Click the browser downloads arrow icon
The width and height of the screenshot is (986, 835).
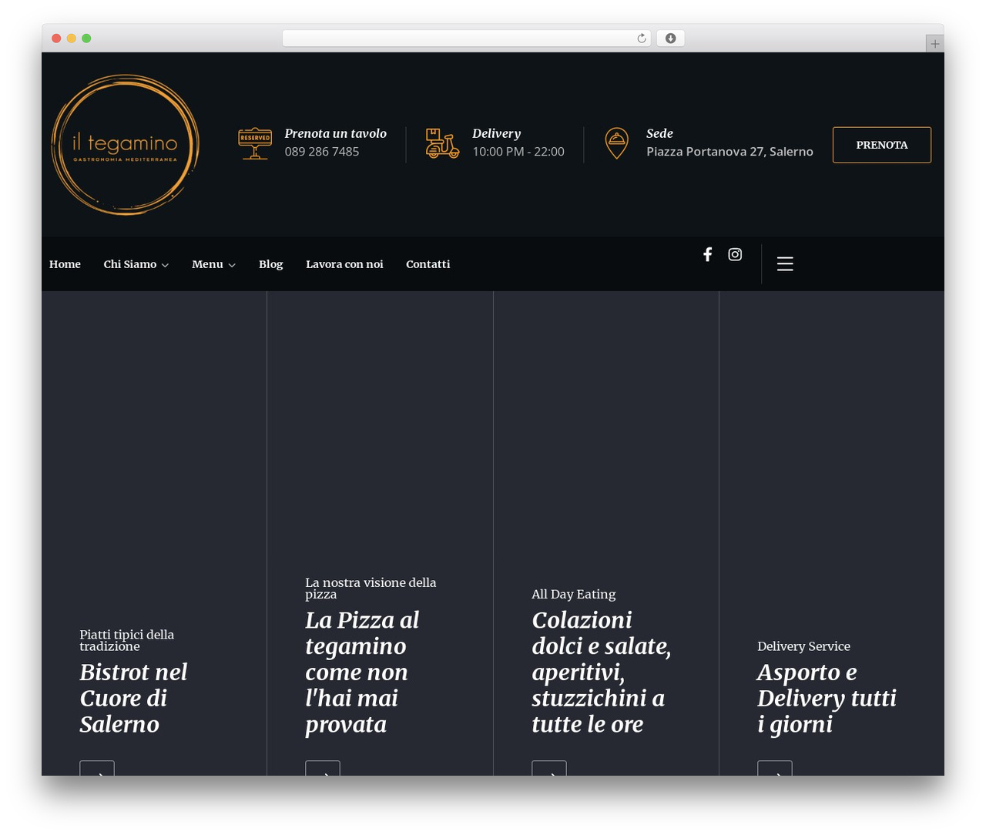670,39
